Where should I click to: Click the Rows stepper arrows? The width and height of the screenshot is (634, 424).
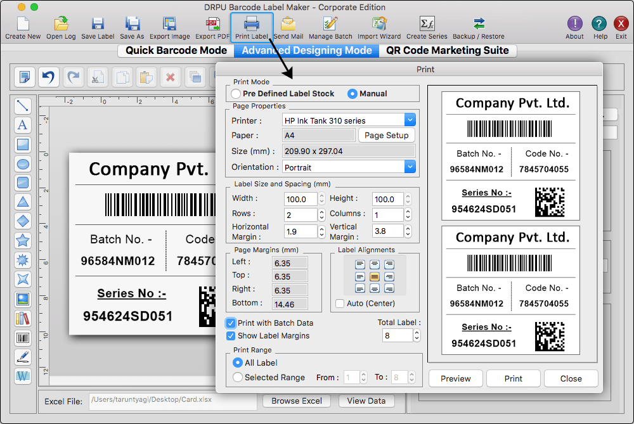coord(322,215)
